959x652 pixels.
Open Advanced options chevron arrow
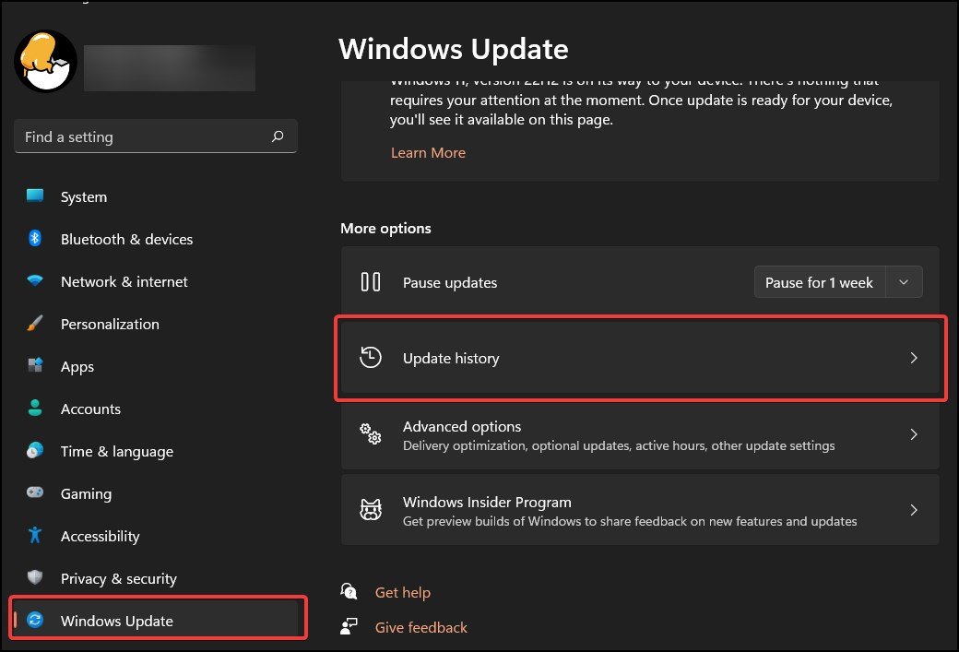pos(913,434)
